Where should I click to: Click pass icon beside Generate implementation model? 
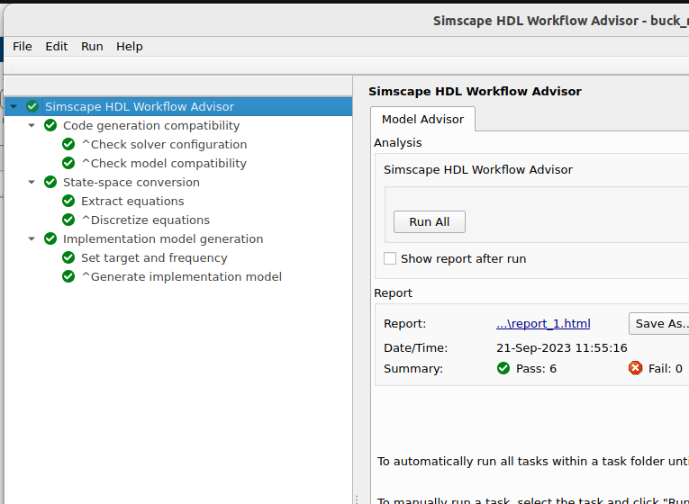(x=68, y=276)
